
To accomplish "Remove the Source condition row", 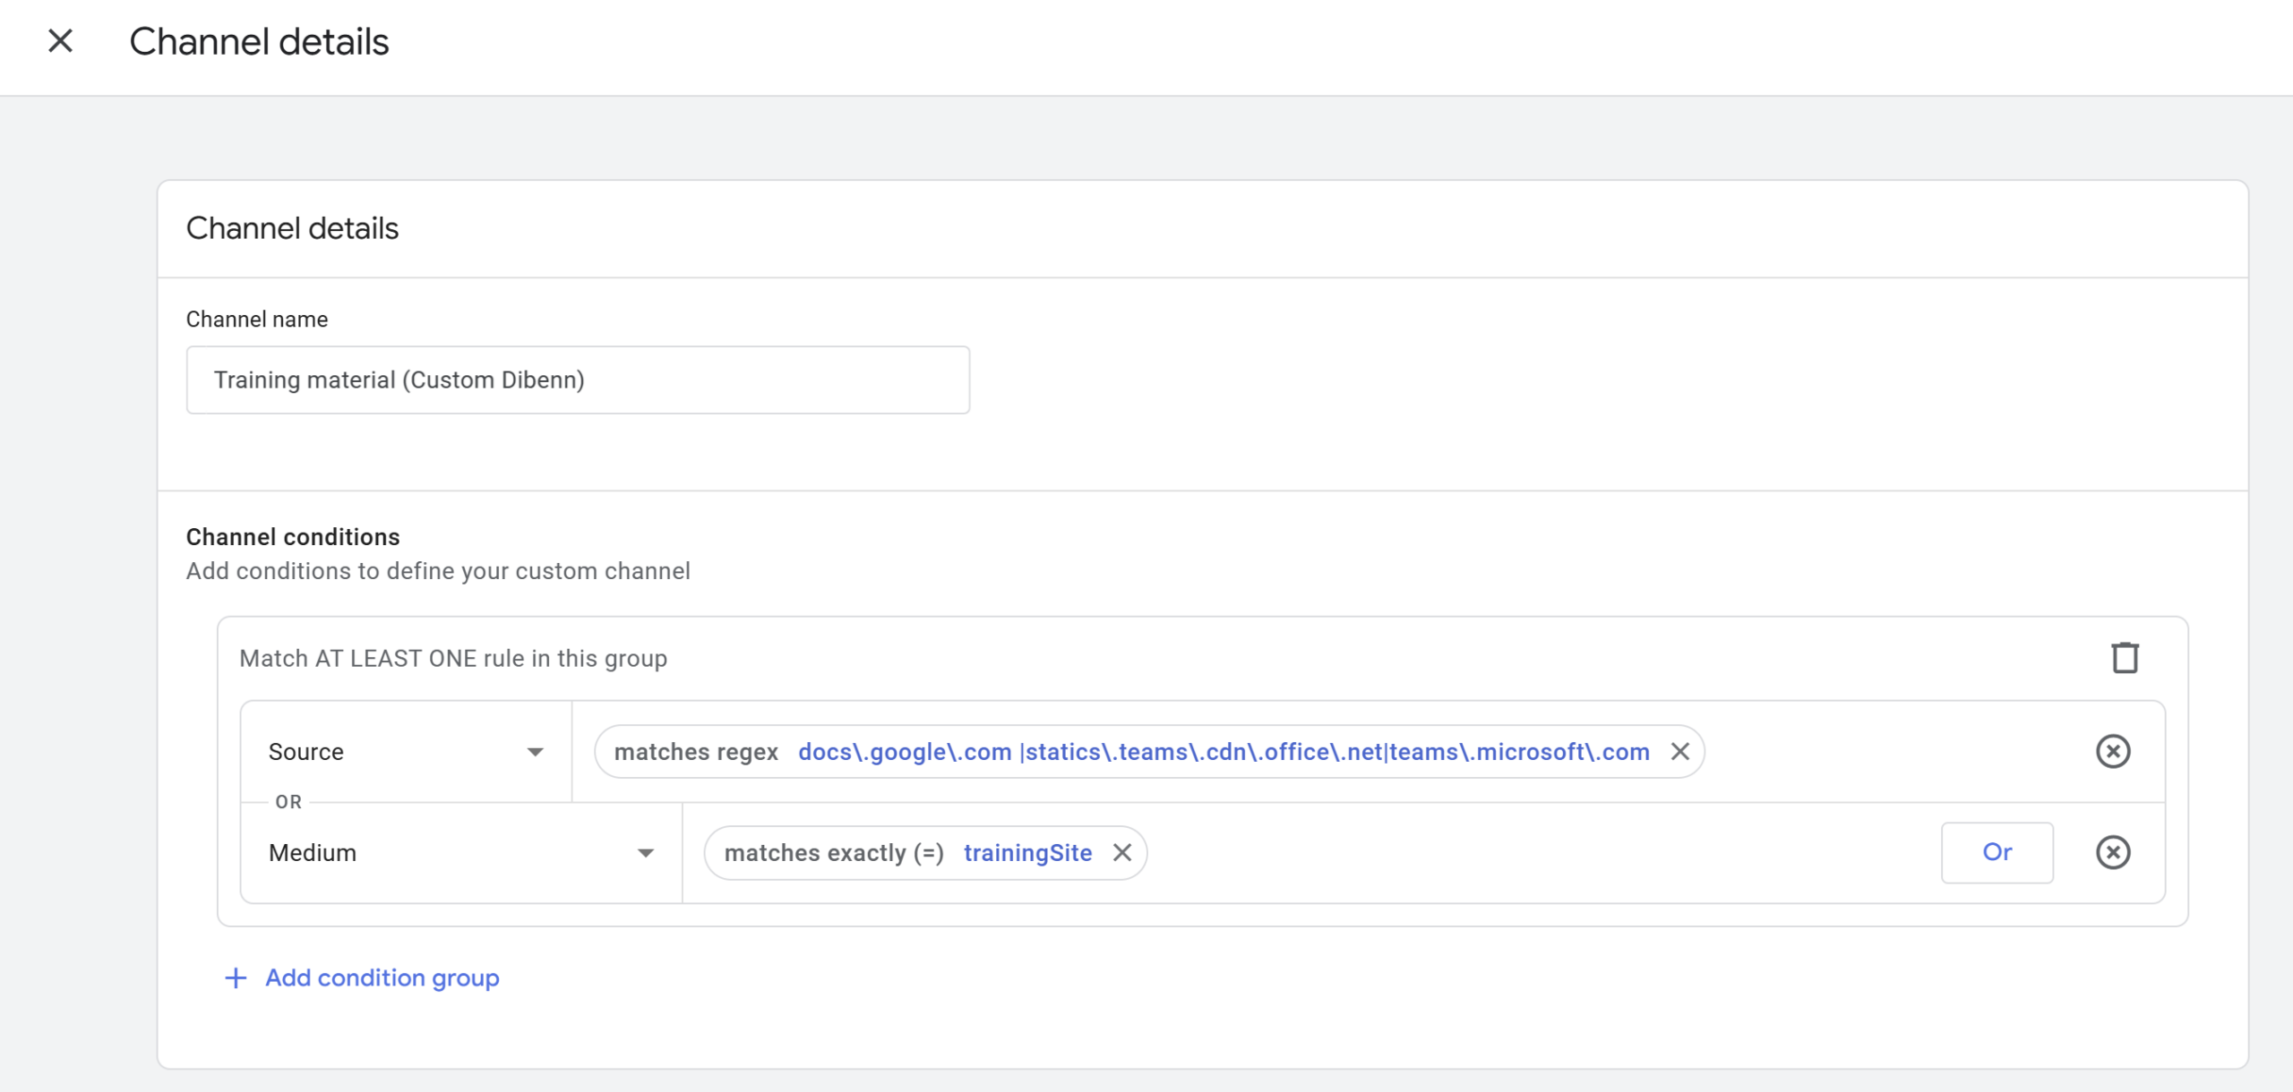I will (2113, 751).
